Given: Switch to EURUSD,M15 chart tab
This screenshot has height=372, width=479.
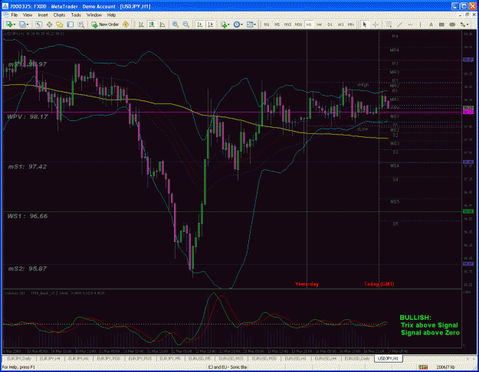Looking at the screenshot, I should 231,358.
